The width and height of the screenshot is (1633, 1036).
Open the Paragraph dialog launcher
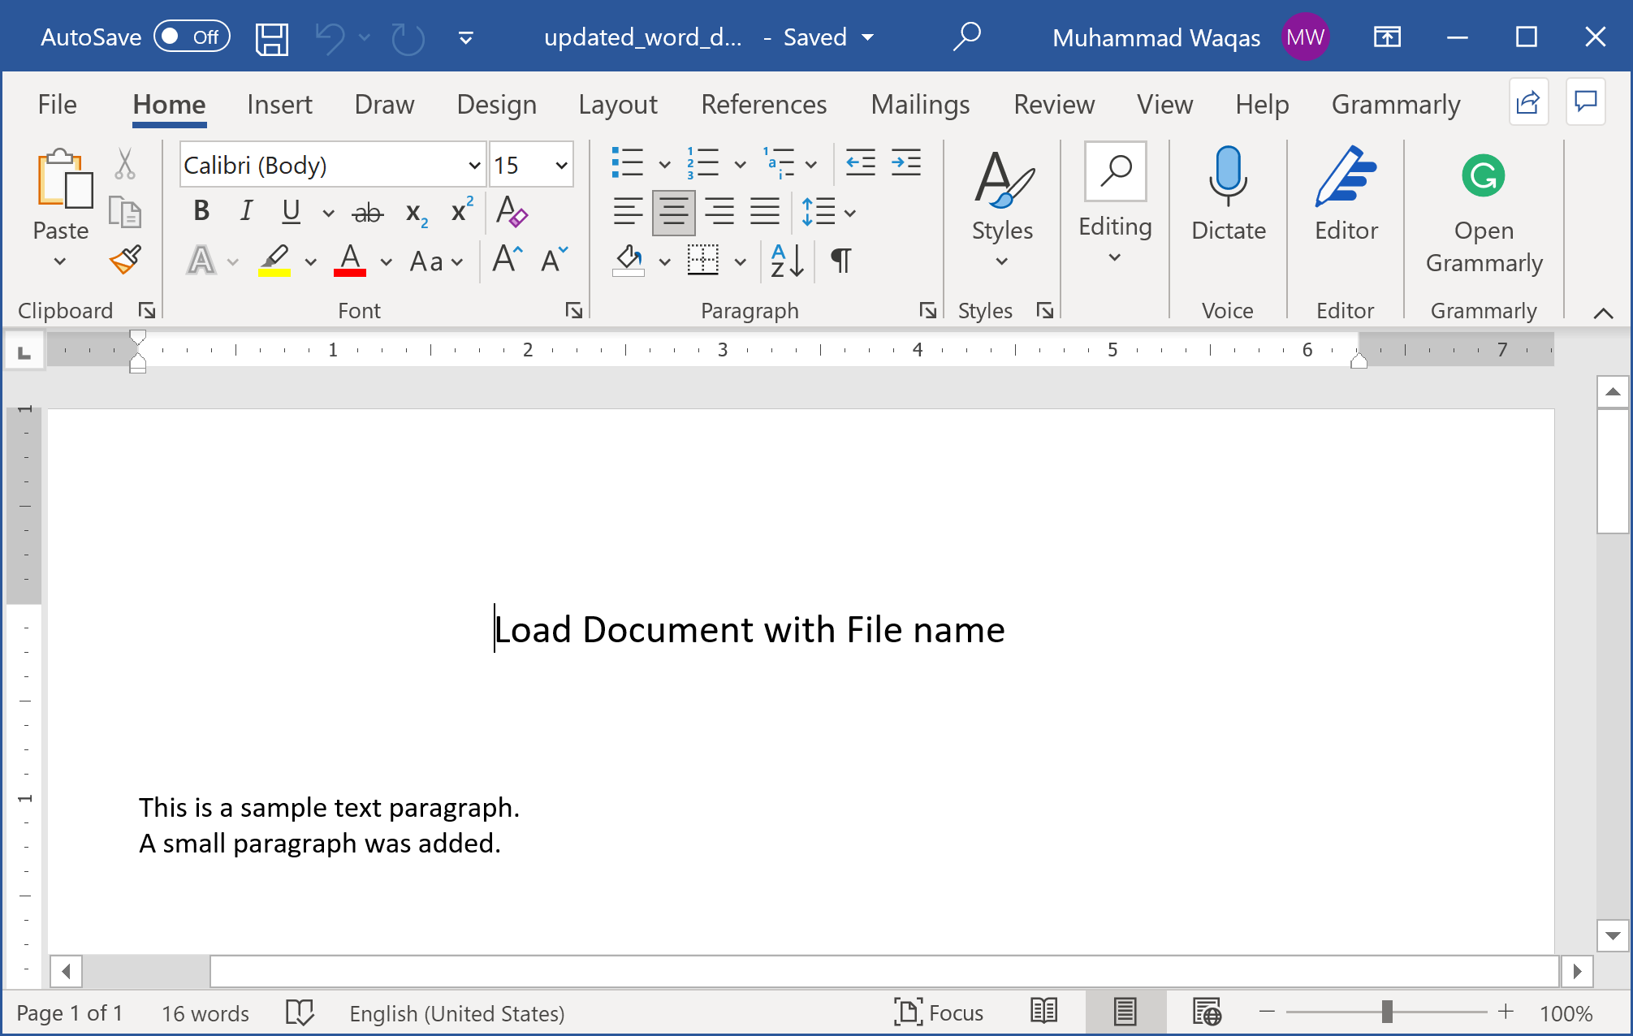point(927,310)
